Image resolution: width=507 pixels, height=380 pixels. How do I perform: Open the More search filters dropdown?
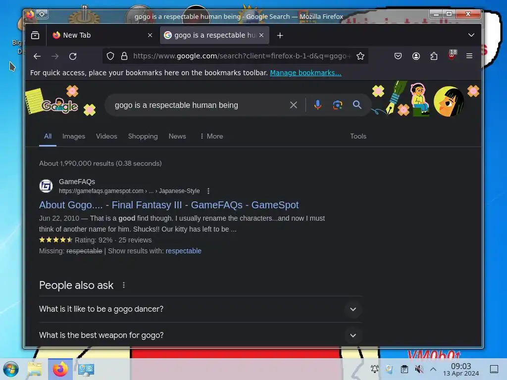coord(211,137)
